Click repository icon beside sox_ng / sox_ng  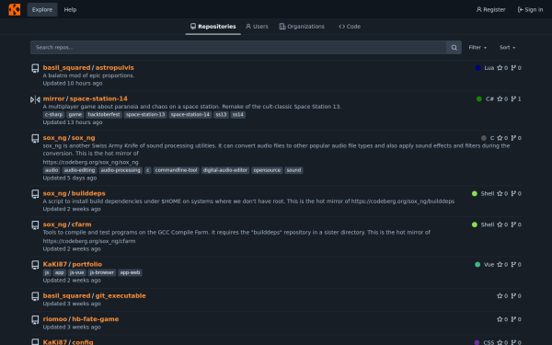click(x=35, y=138)
